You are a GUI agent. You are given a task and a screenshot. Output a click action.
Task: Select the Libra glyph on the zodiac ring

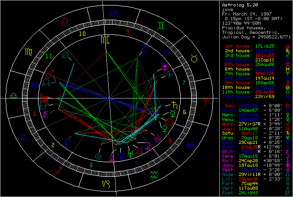(13, 95)
